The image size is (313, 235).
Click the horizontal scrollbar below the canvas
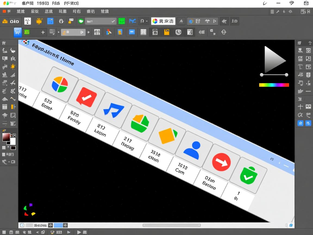tap(171, 225)
